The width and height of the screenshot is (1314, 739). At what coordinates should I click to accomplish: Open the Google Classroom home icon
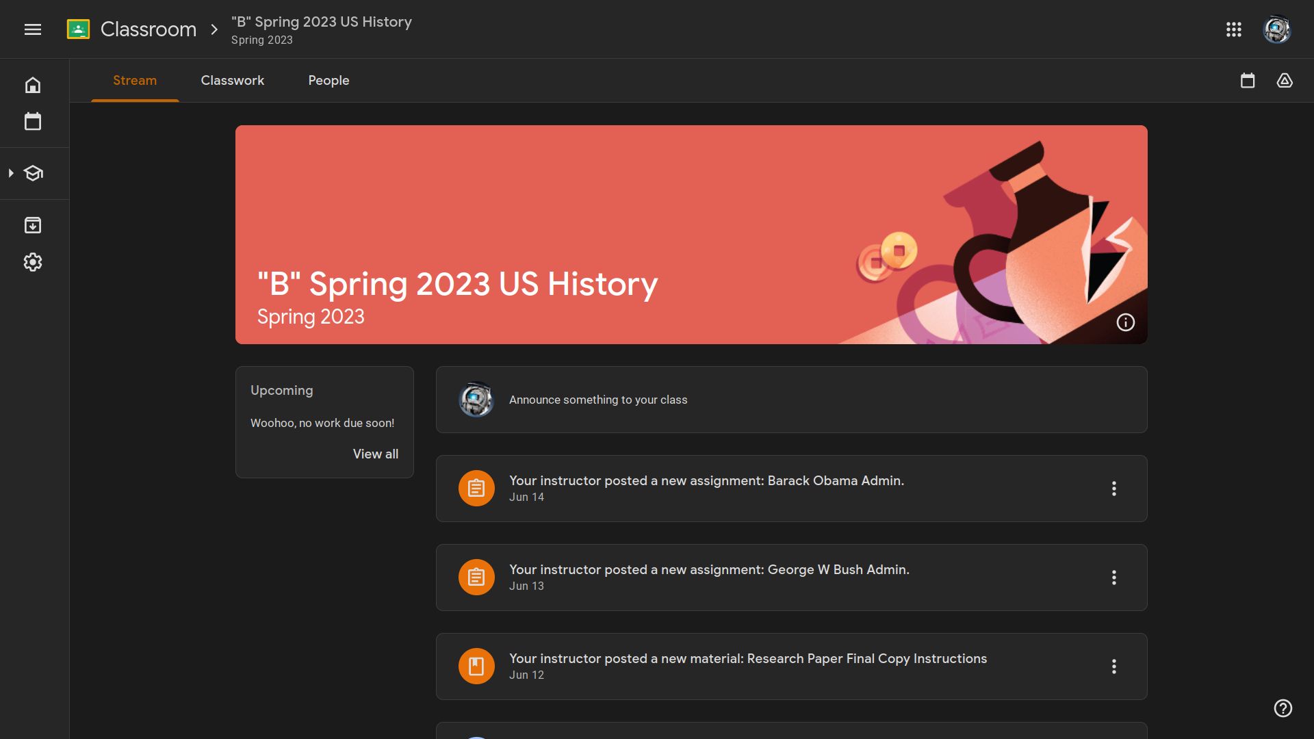coord(32,86)
